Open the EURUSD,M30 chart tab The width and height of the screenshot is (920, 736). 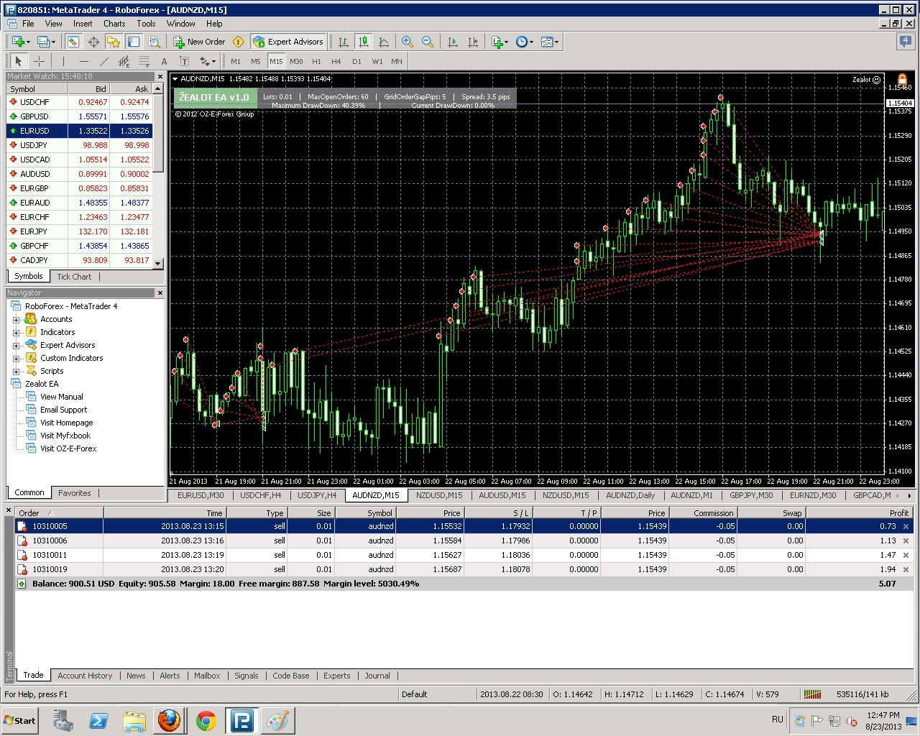(201, 495)
